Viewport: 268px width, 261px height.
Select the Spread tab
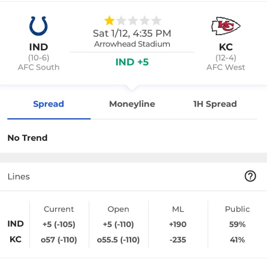(x=48, y=104)
